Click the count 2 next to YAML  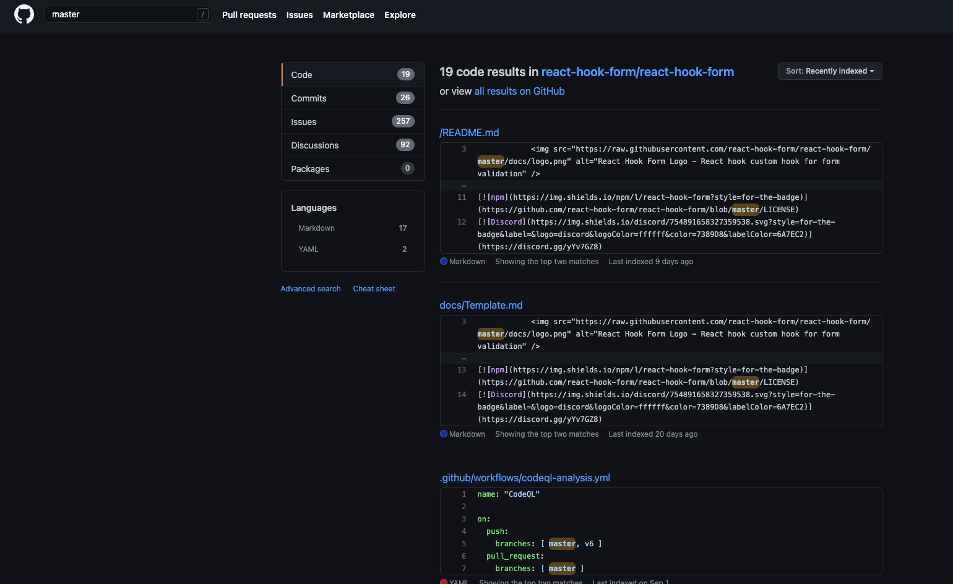click(x=405, y=249)
